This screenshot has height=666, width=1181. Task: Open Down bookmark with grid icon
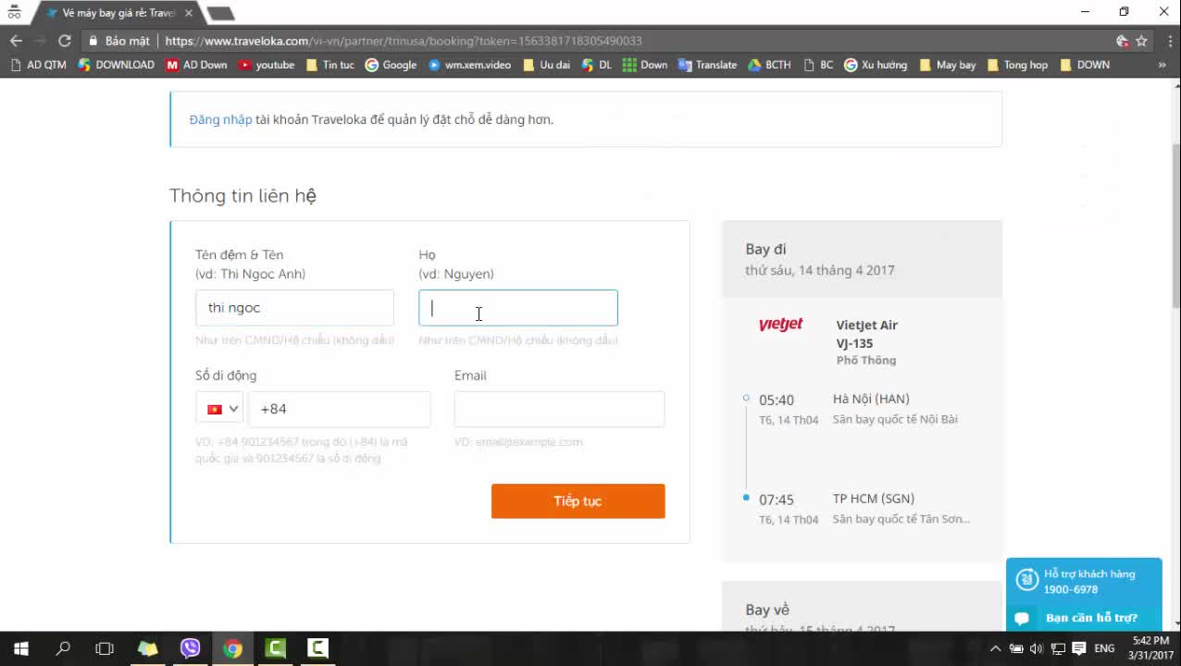tap(645, 65)
